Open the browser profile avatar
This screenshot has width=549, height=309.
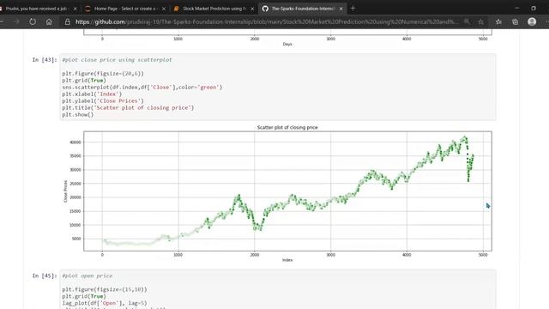pyautogui.click(x=532, y=21)
